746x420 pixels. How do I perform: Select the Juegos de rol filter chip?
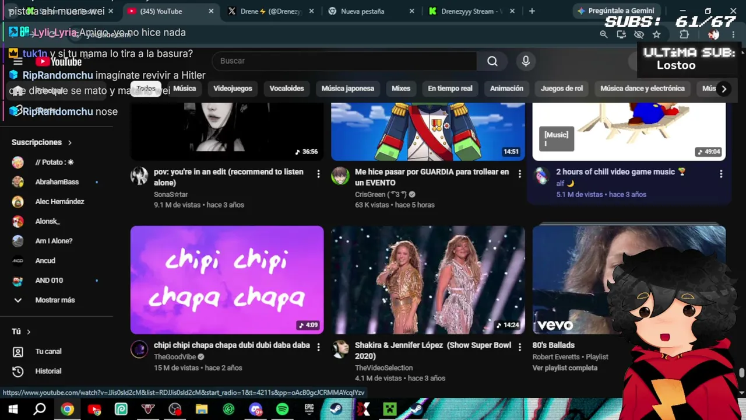pos(562,88)
